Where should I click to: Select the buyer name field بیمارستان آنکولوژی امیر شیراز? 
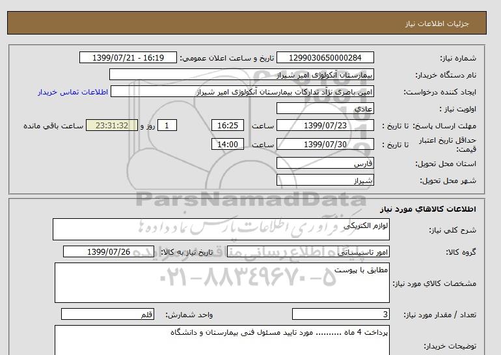241,74
